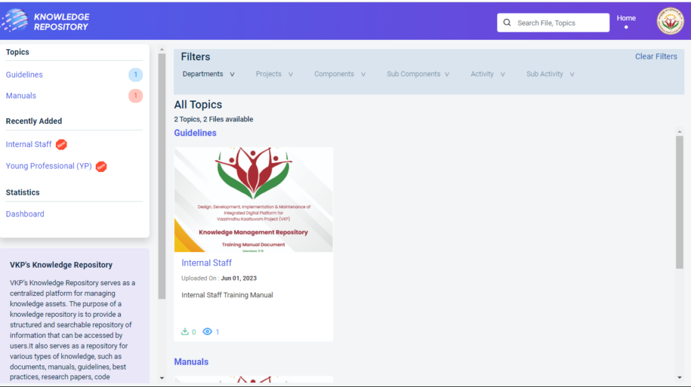Open Dashboard under Statistics
691x387 pixels.
pyautogui.click(x=25, y=214)
